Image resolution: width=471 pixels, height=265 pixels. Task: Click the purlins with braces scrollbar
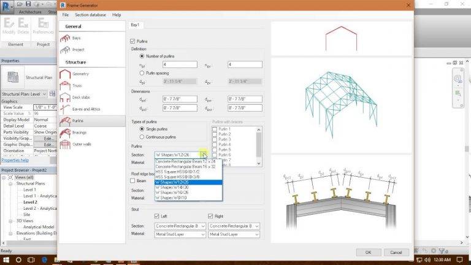[x=259, y=147]
